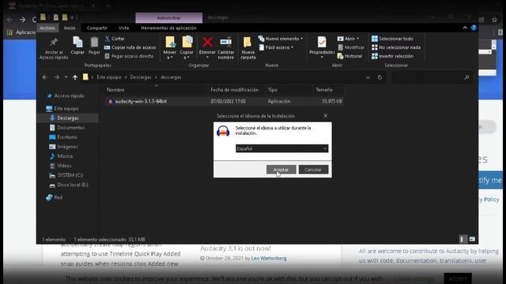Viewport: 506px width, 284px height.
Task: Select Acceso rápido in sidebar
Action: pyautogui.click(x=66, y=96)
